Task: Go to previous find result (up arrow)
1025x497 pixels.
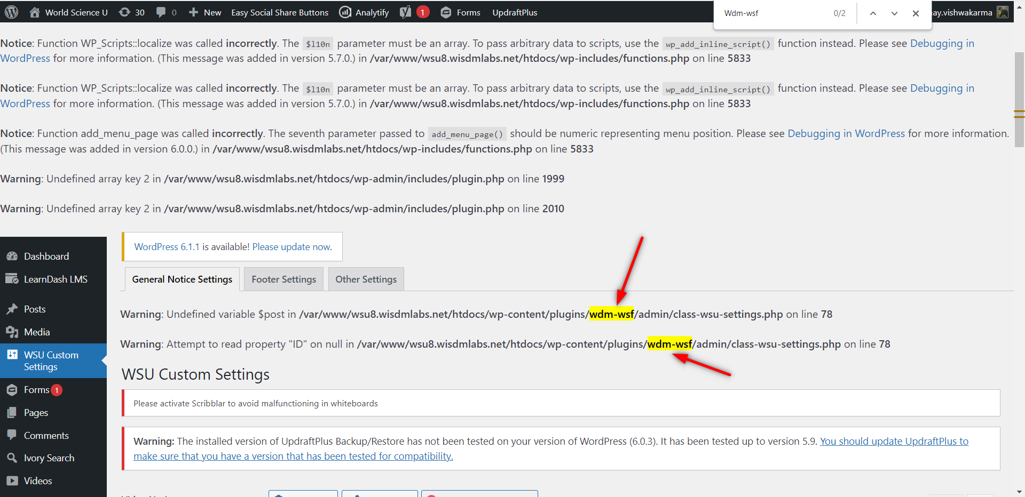Action: 873,13
